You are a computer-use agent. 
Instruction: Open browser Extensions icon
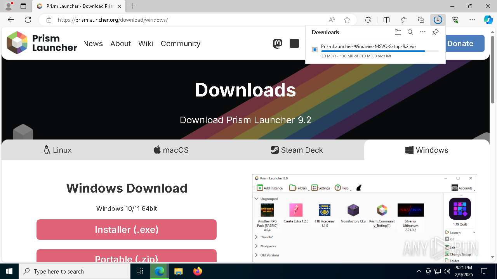368,20
